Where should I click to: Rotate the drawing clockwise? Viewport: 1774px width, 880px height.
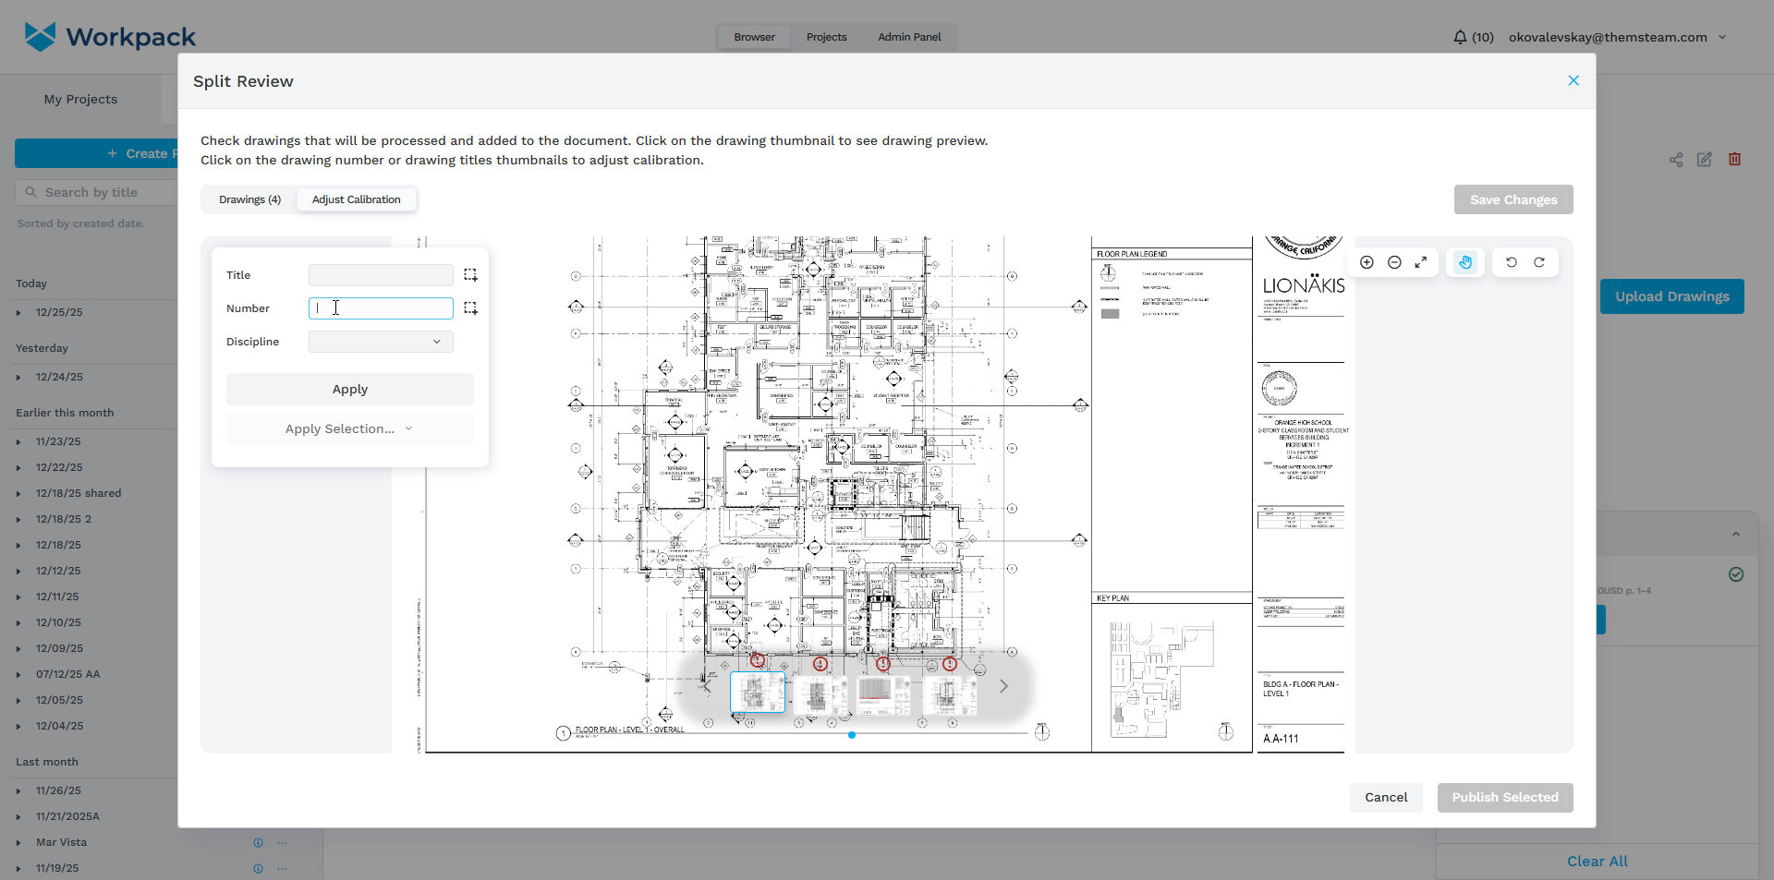(x=1539, y=262)
